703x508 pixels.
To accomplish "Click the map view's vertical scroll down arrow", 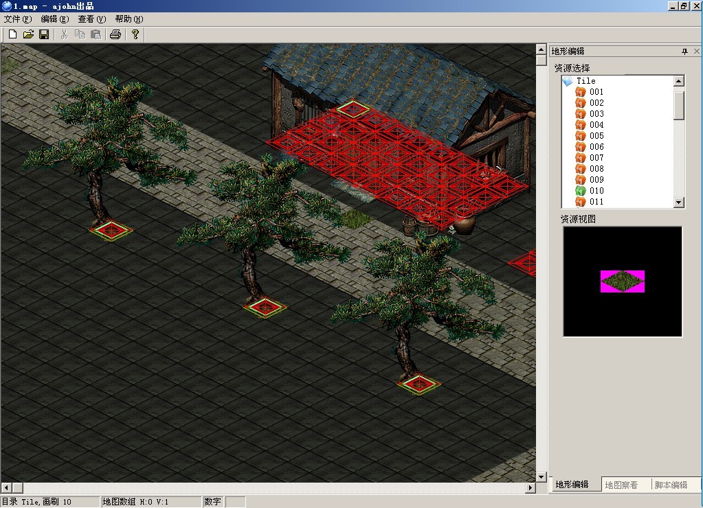I will 541,477.
